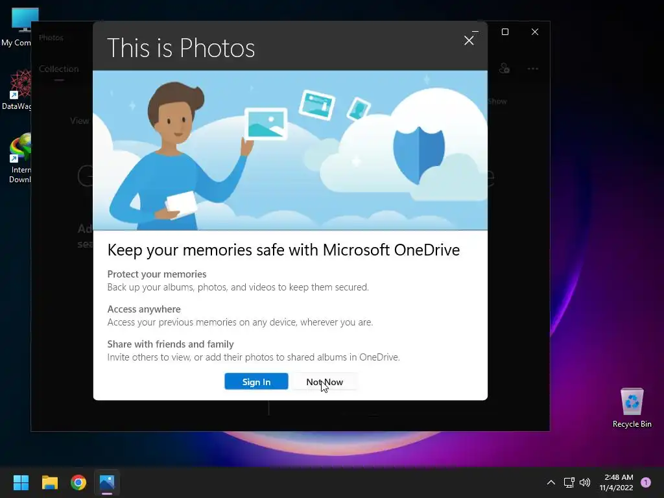The width and height of the screenshot is (664, 498).
Task: Launch Google Chrome from the taskbar
Action: point(78,482)
